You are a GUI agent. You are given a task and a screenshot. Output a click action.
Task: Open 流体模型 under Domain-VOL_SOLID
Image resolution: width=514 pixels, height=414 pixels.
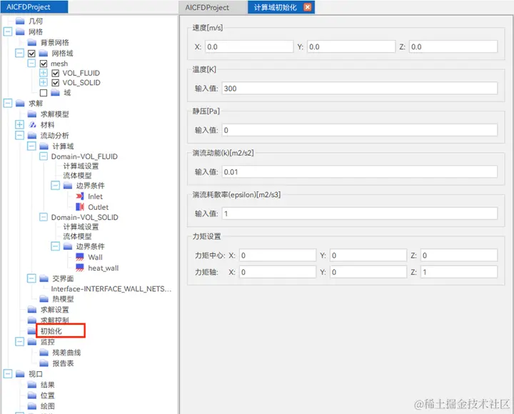(x=77, y=236)
